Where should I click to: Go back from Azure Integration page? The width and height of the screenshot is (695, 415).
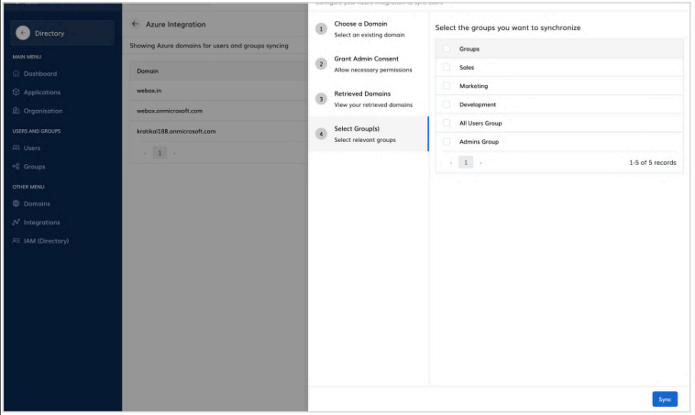(136, 23)
